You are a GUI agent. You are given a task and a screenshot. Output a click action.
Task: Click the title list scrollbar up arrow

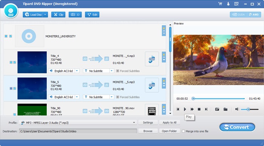pyautogui.click(x=170, y=25)
